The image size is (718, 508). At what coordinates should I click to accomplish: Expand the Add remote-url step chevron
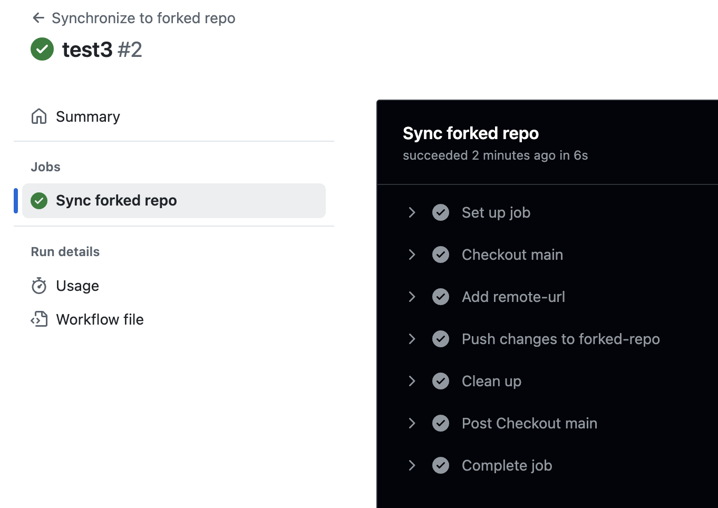tap(412, 297)
